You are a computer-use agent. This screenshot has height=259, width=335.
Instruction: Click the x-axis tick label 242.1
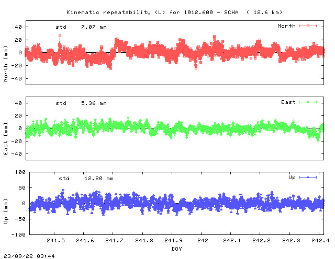[232, 240]
